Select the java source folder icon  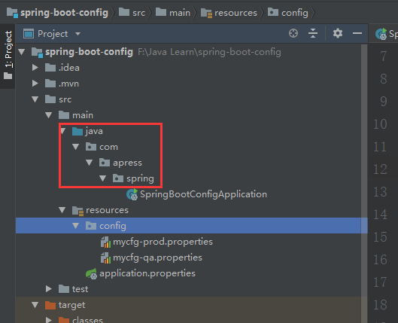(x=77, y=131)
